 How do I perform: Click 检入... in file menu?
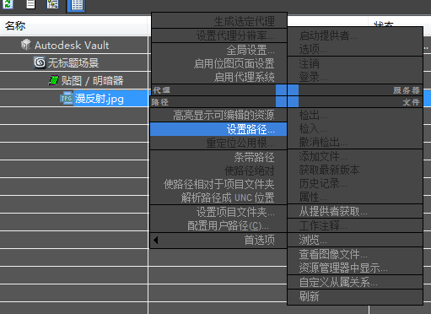click(355, 128)
